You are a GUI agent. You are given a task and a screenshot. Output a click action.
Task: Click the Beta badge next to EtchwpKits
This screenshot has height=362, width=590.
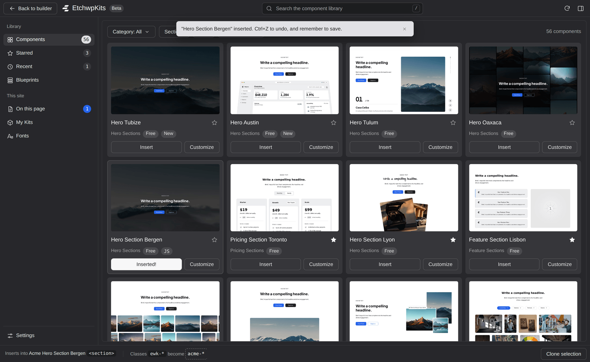[117, 8]
